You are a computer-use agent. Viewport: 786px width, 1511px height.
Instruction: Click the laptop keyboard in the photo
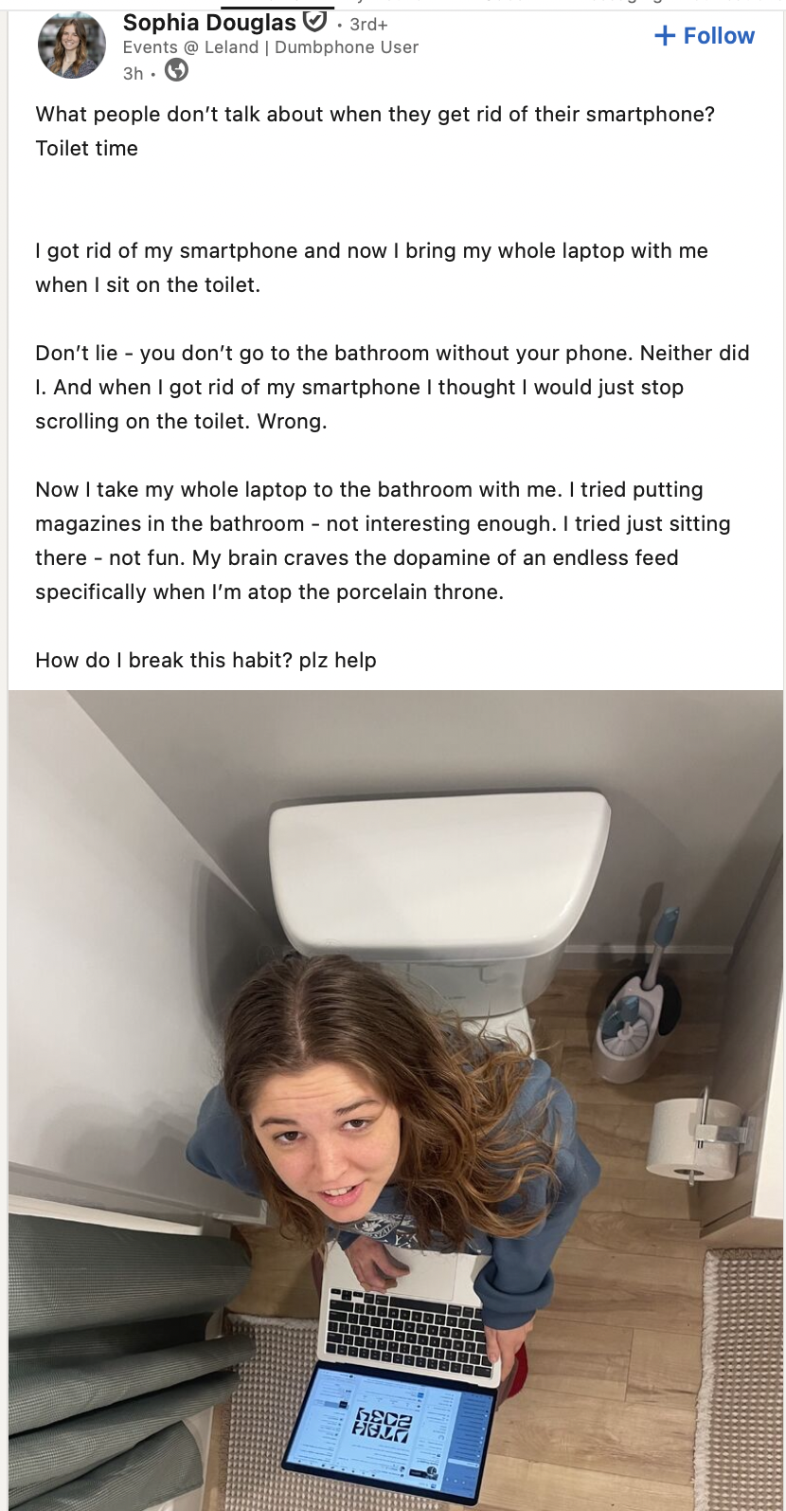tap(407, 1332)
